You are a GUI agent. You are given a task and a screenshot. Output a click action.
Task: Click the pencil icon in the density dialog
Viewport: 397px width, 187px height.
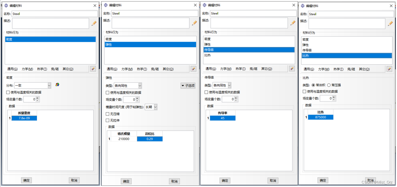click(94, 23)
